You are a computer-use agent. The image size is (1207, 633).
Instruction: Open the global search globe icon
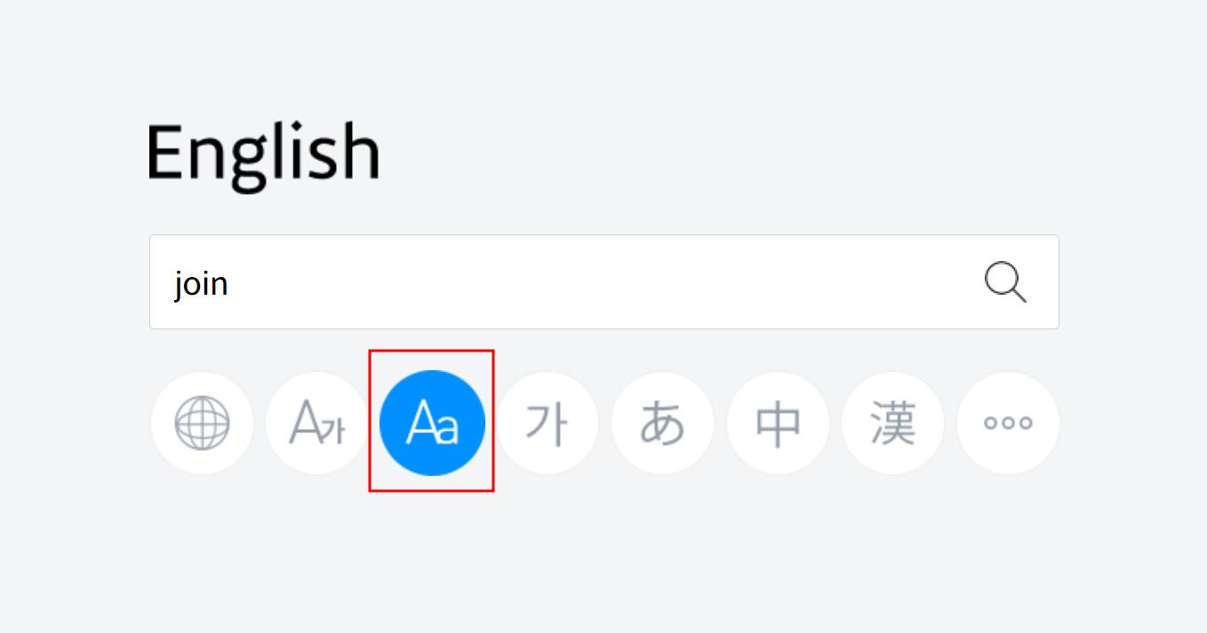point(202,423)
